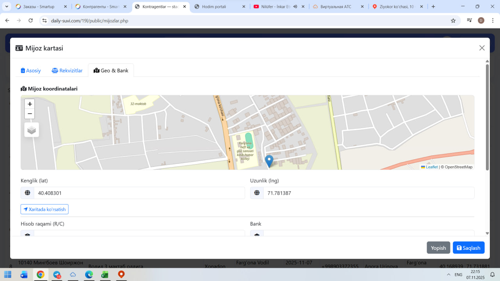The image size is (500, 281).
Task: Click the Kenglik (lat) input field
Action: tap(139, 193)
